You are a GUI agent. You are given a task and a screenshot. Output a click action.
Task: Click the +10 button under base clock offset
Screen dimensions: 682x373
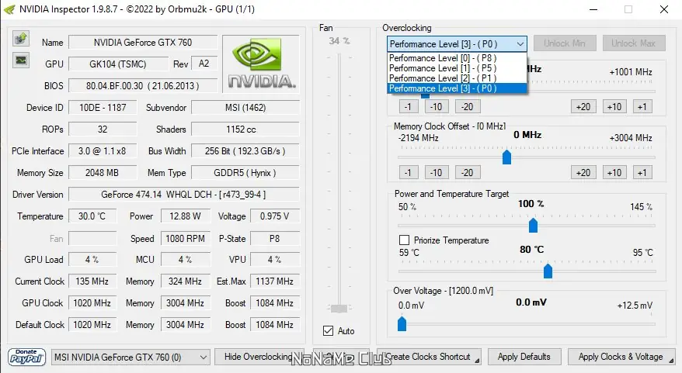[x=614, y=107]
